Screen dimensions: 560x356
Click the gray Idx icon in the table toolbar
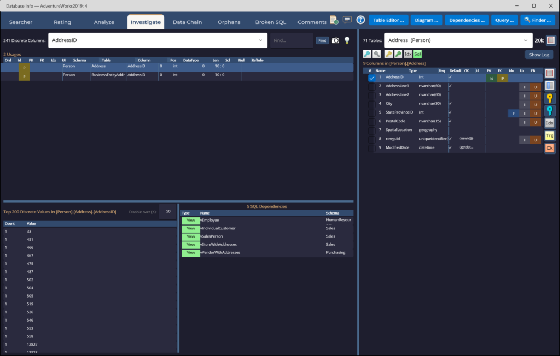[408, 54]
